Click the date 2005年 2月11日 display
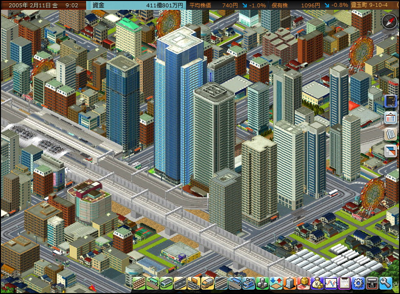 pyautogui.click(x=34, y=5)
